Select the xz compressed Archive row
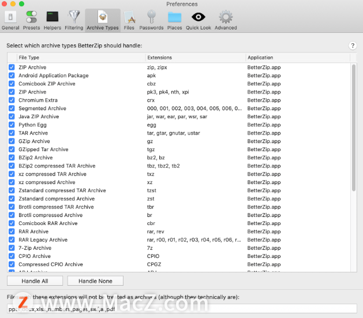 pyautogui.click(x=179, y=182)
